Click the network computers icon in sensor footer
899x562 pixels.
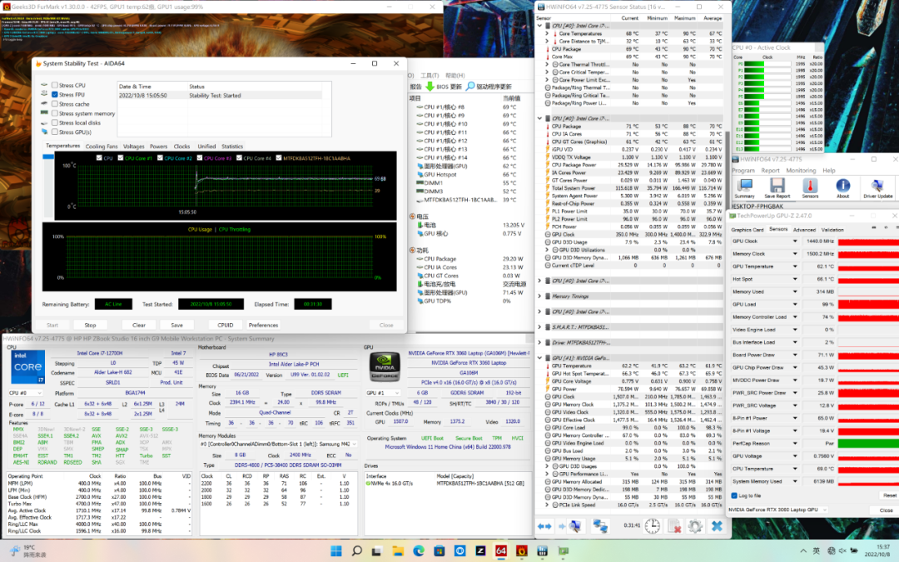tap(599, 525)
